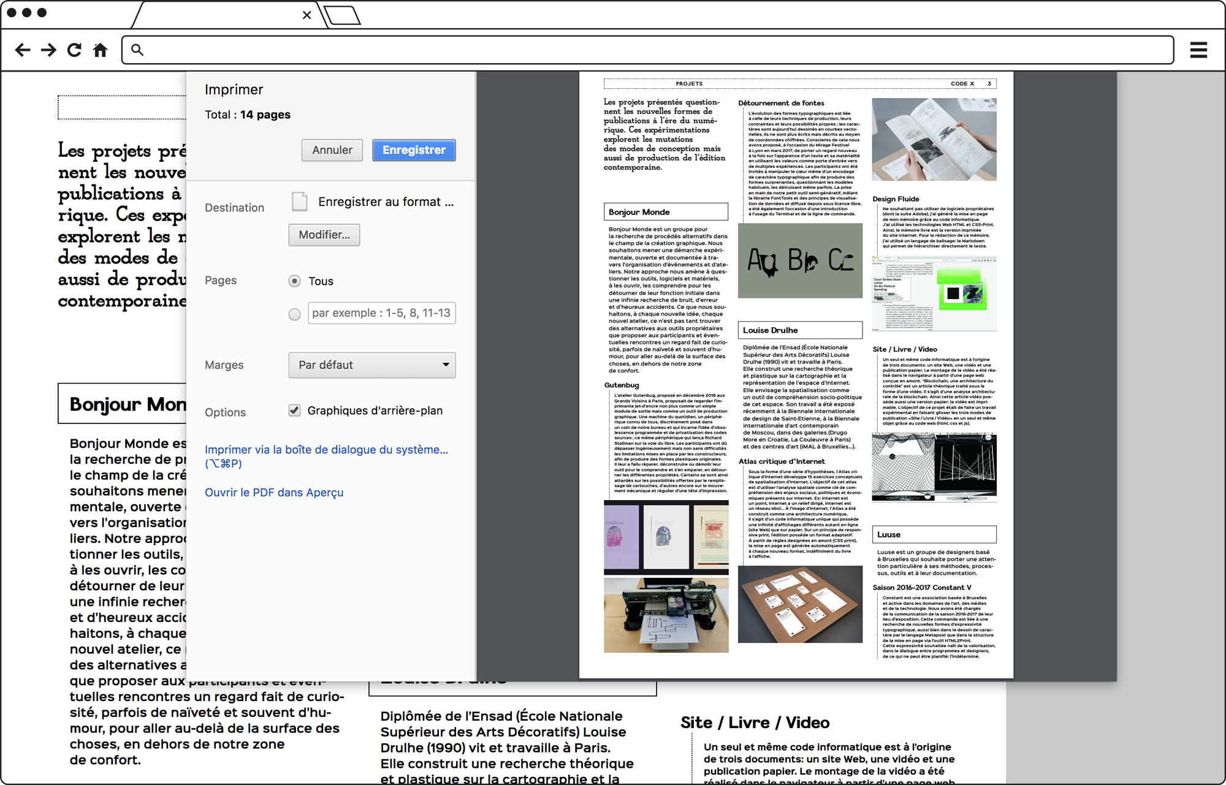Focus the browser address bar

648,50
